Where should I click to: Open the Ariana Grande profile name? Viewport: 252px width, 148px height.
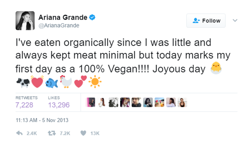[63, 17]
